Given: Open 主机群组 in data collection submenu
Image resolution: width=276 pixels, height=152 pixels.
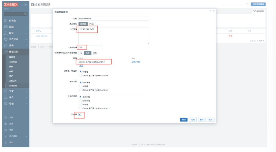Looking at the screenshot, I should [13, 62].
